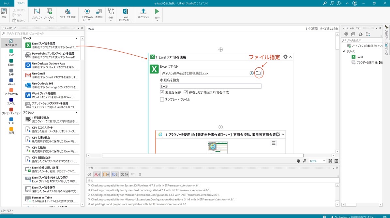Click Expand All link
The width and height of the screenshot is (390, 218).
click(311, 29)
